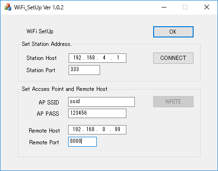This screenshot has width=218, height=171.
Task: Click the 'AP SSID' label
Action: (49, 103)
